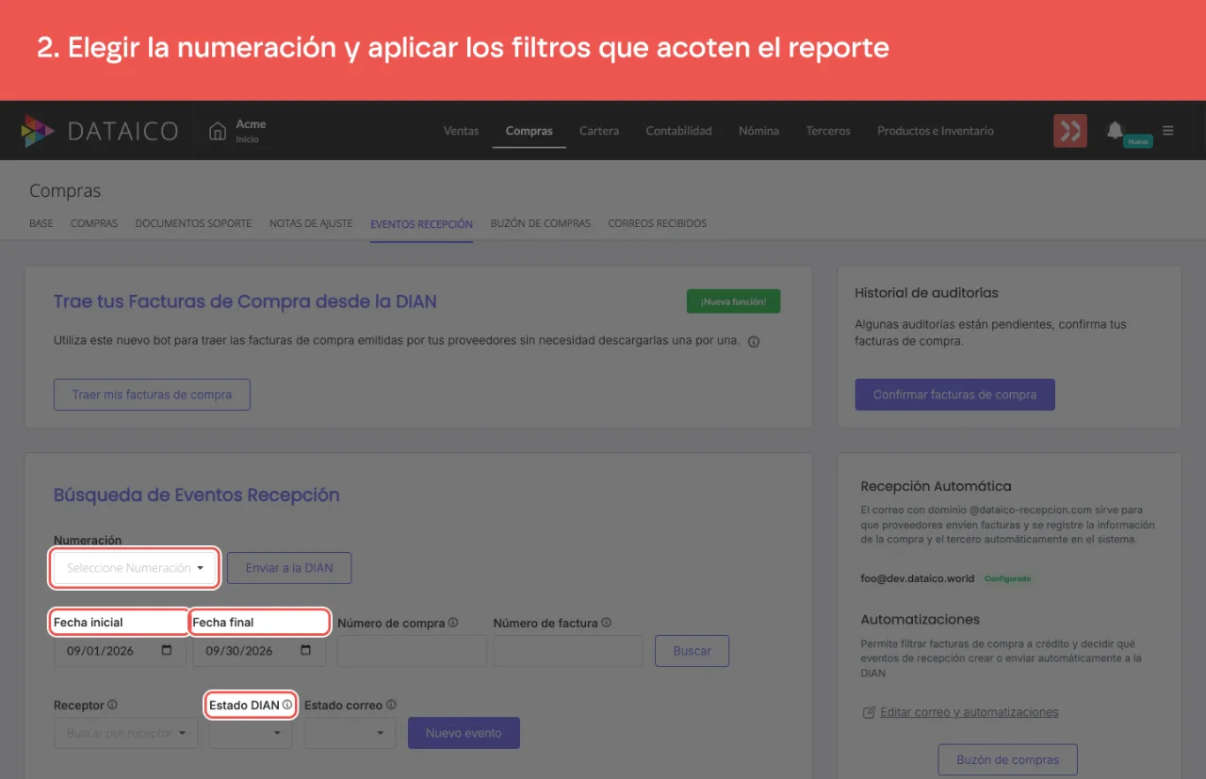Click info icon beside Número de factura

pyautogui.click(x=606, y=623)
